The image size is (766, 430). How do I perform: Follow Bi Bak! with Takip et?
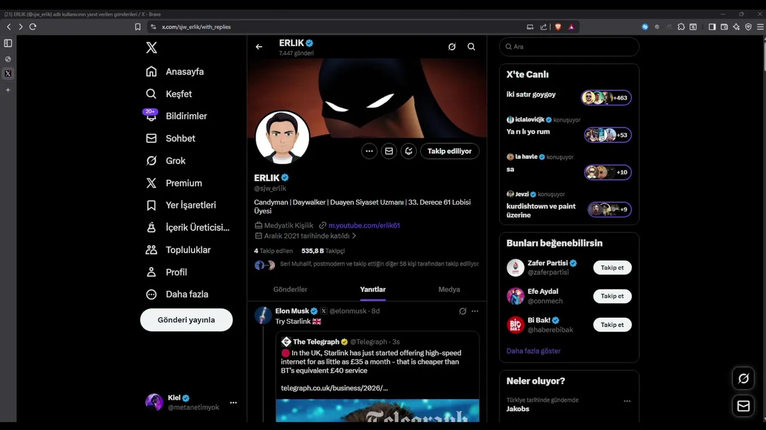pos(612,325)
